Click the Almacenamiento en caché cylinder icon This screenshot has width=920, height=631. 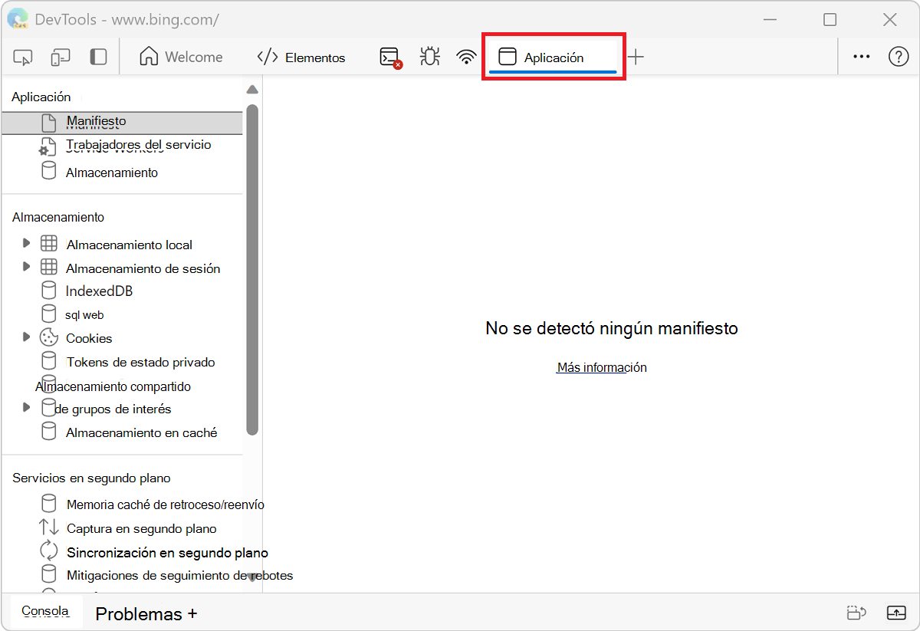(x=48, y=432)
